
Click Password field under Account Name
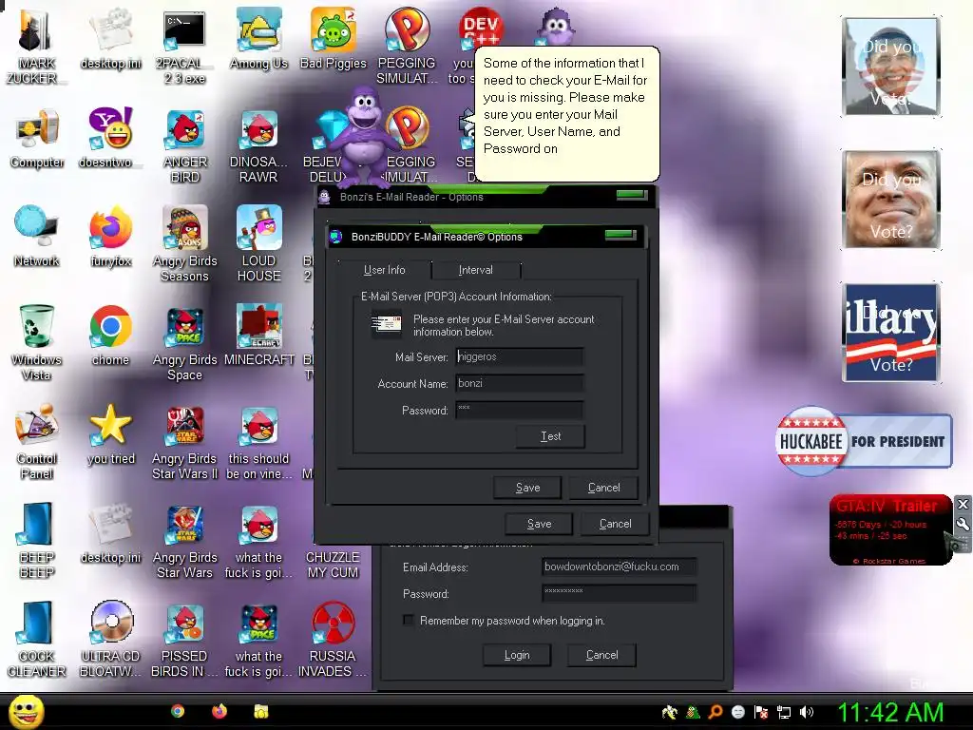pos(520,411)
